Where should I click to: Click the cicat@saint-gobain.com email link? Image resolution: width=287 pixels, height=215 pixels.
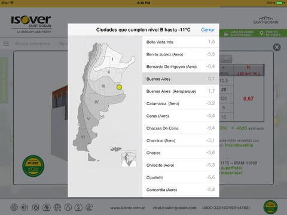click(x=175, y=208)
